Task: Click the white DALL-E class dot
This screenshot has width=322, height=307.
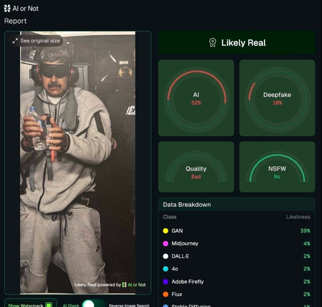Action: [165, 256]
